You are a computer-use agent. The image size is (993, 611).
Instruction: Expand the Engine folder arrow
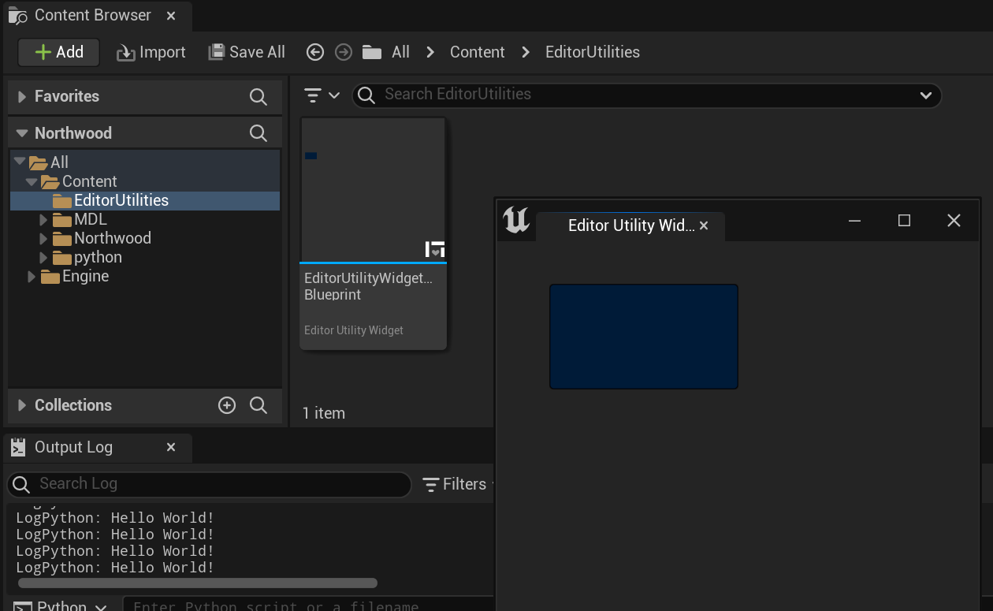pyautogui.click(x=32, y=276)
